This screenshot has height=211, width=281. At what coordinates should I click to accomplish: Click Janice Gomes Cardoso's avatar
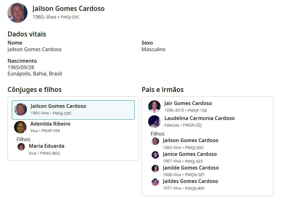pyautogui.click(x=155, y=155)
